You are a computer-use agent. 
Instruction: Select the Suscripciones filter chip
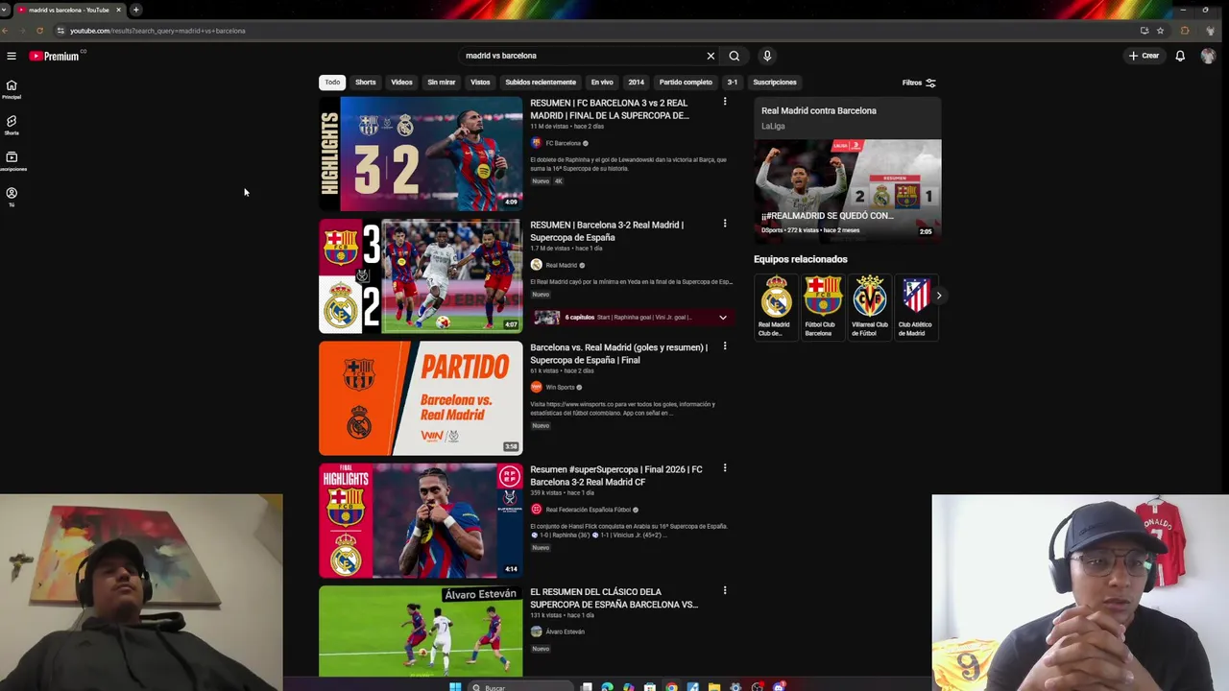[x=775, y=83]
